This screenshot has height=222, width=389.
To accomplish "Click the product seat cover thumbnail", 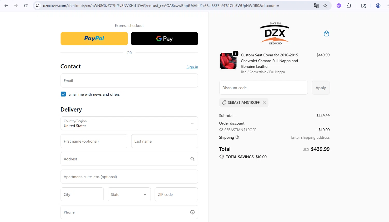I will pos(228,61).
